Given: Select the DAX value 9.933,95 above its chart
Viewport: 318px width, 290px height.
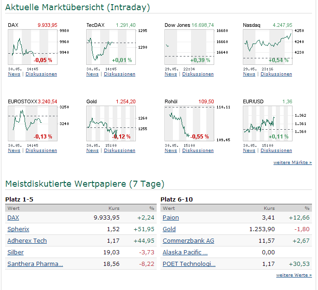Looking at the screenshot, I should 47,25.
